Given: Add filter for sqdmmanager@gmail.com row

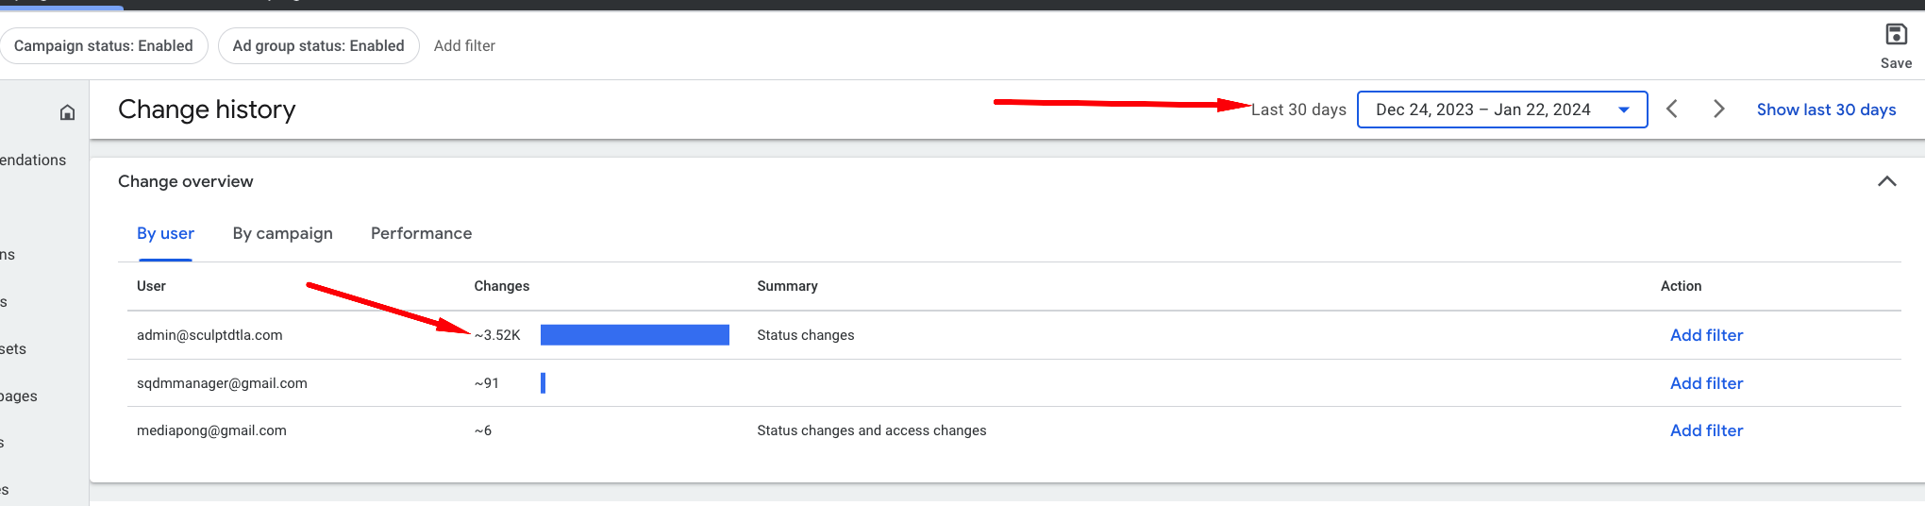Looking at the screenshot, I should (1706, 383).
